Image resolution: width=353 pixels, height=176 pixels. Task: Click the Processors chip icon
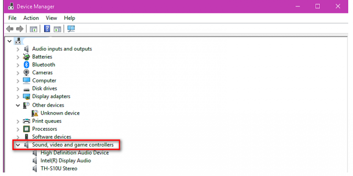26,129
